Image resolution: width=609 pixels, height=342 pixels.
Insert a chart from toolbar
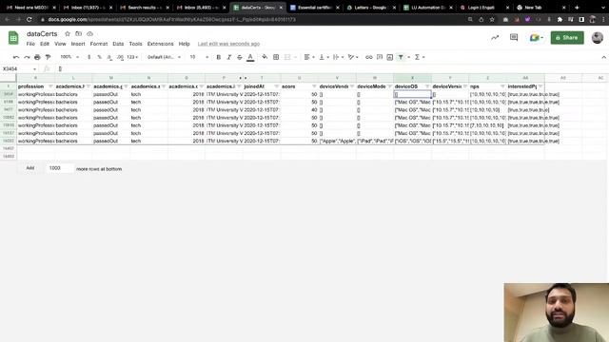click(x=390, y=57)
